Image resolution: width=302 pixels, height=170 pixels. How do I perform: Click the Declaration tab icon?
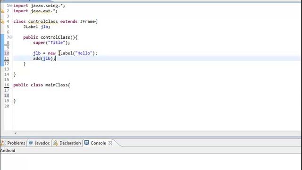tap(55, 143)
